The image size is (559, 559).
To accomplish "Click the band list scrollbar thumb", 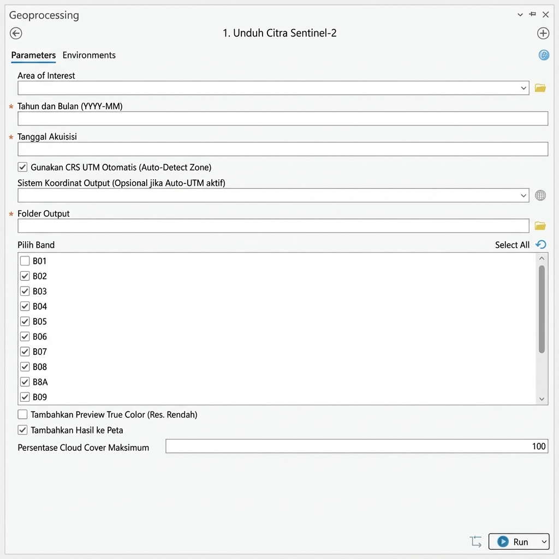I will [542, 309].
